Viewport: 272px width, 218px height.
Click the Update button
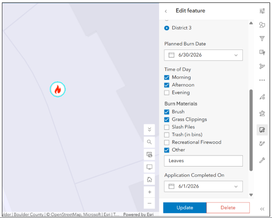(x=185, y=208)
